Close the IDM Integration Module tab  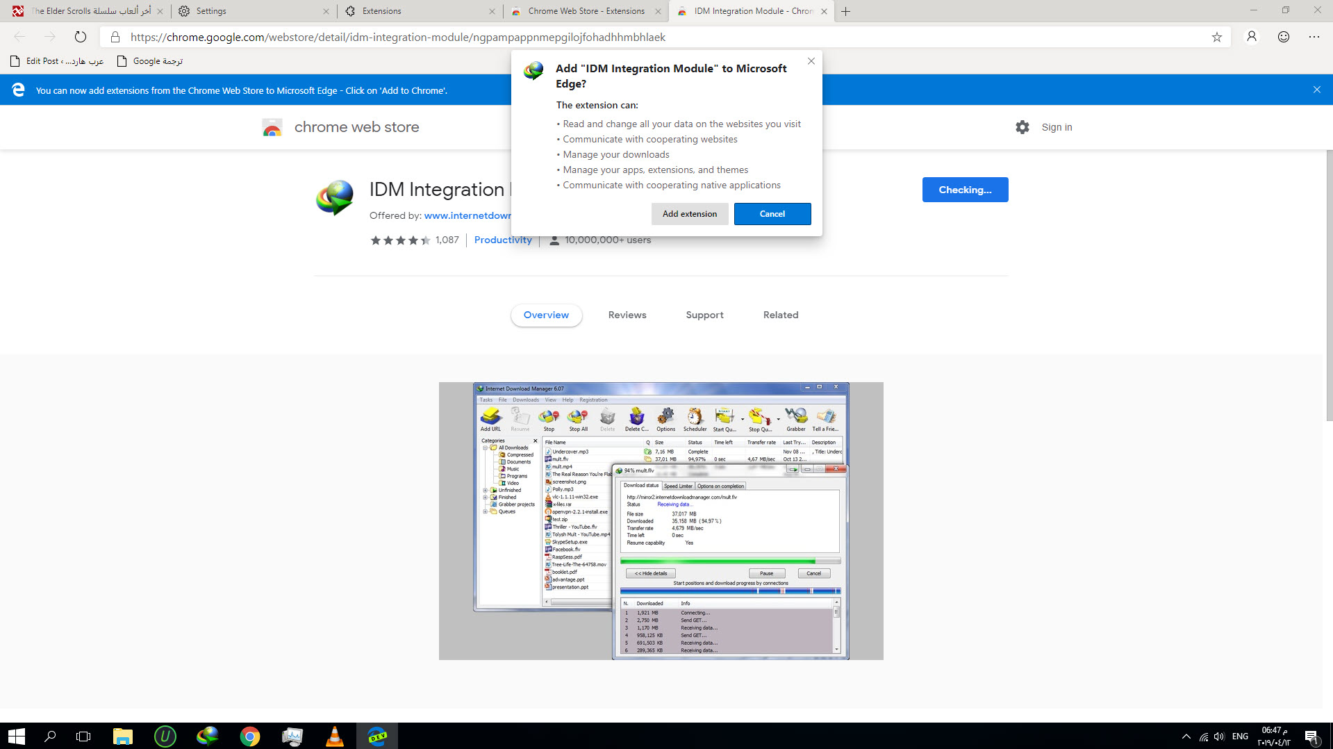824,11
